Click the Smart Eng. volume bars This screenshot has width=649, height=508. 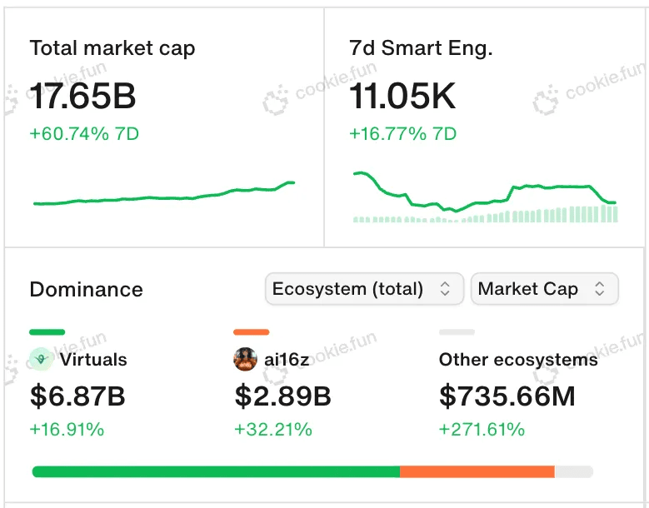(x=486, y=214)
